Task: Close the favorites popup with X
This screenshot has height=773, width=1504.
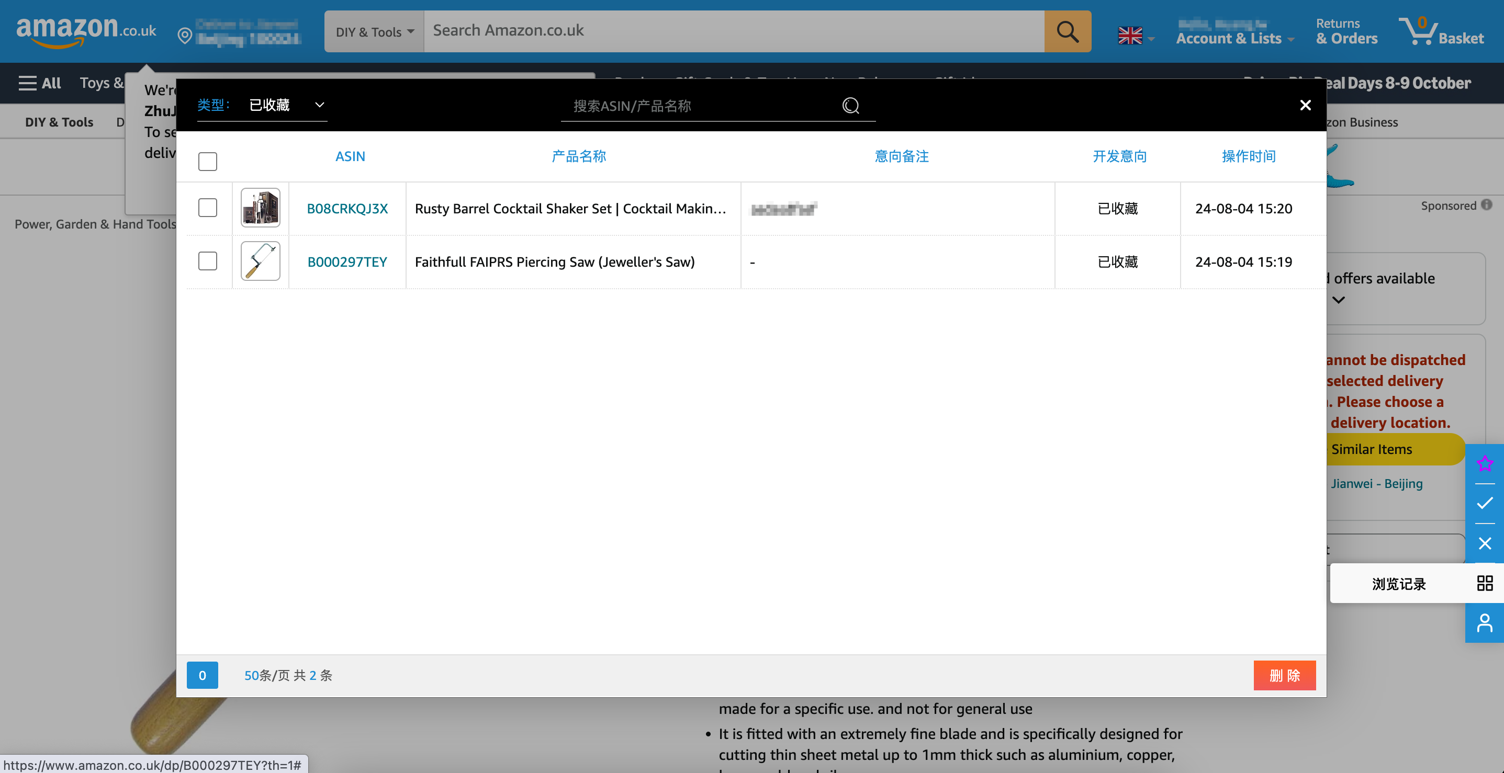Action: [1305, 105]
